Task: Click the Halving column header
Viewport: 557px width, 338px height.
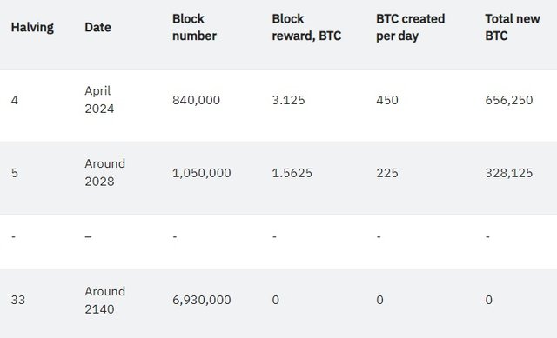Action: tap(32, 27)
